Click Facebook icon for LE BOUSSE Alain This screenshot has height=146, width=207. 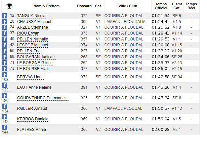coord(5,69)
